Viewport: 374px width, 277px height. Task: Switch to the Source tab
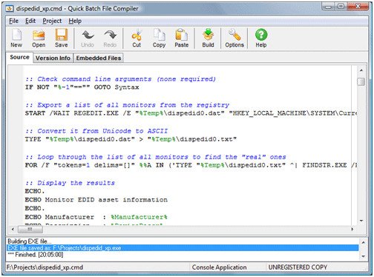click(x=19, y=57)
